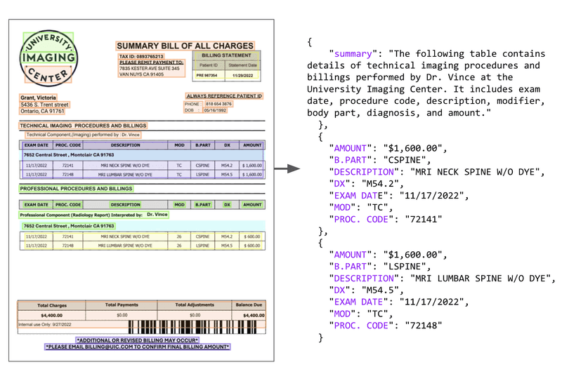Click the Total Charges header cell
The image size is (562, 381).
pos(51,305)
